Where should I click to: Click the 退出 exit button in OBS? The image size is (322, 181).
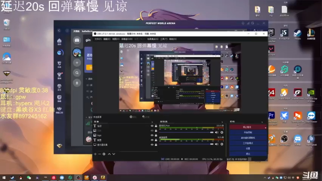[x=248, y=154]
